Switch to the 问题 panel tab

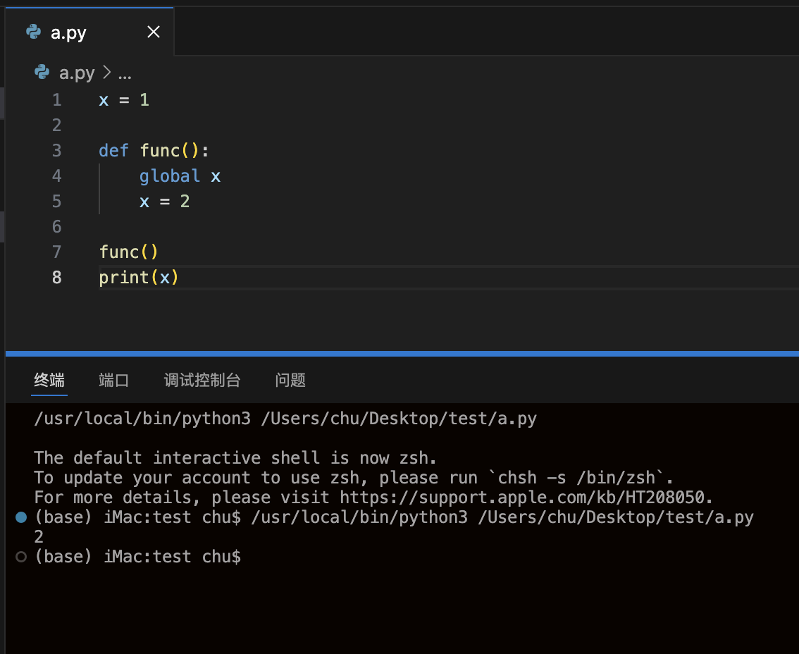(x=290, y=381)
